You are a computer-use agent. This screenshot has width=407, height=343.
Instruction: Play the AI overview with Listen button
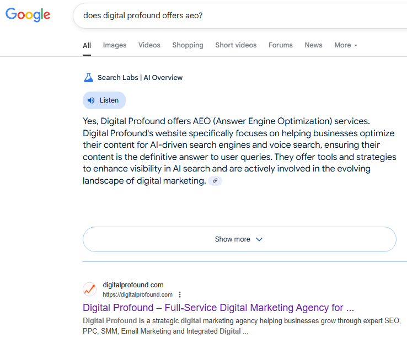[x=104, y=100]
